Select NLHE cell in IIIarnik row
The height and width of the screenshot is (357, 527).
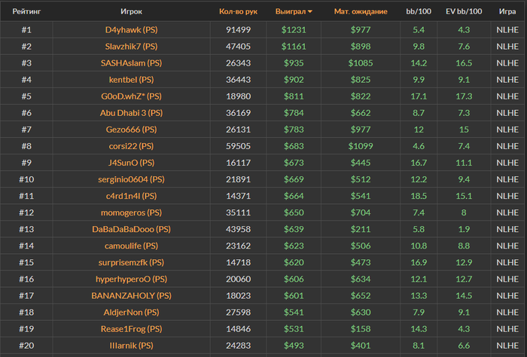(507, 345)
